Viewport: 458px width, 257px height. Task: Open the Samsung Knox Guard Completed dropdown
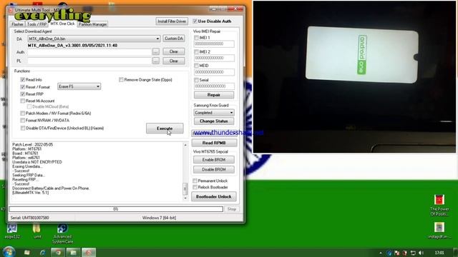214,113
